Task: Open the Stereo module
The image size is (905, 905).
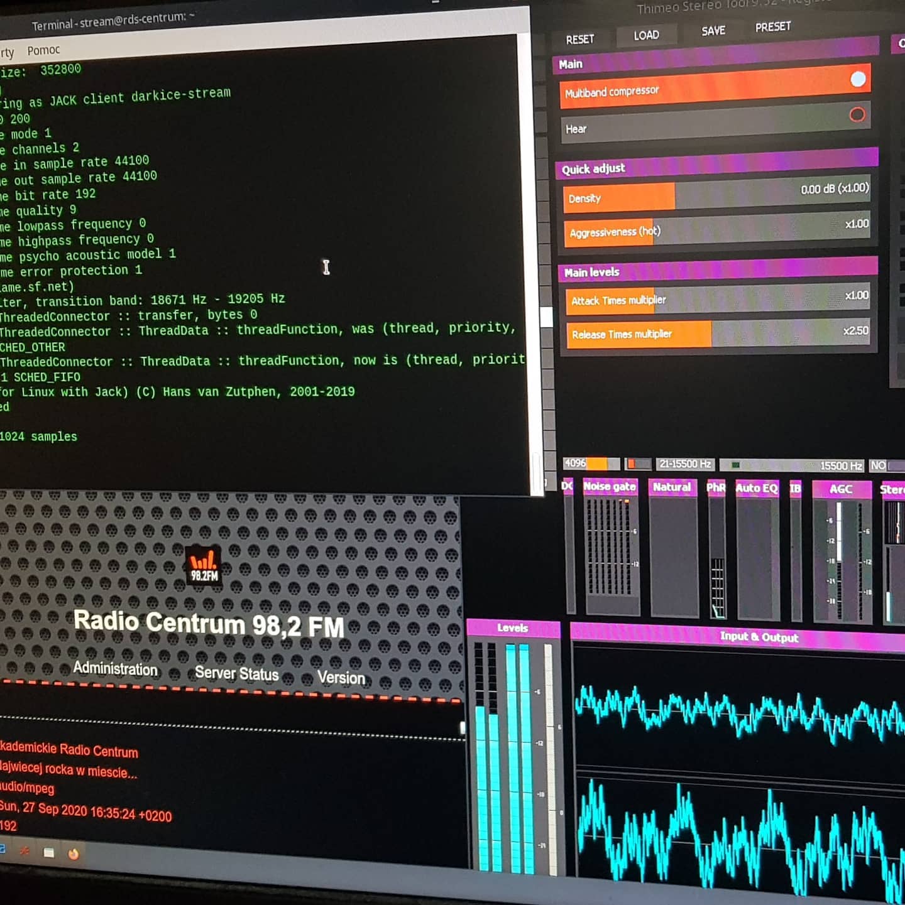Action: [x=892, y=490]
